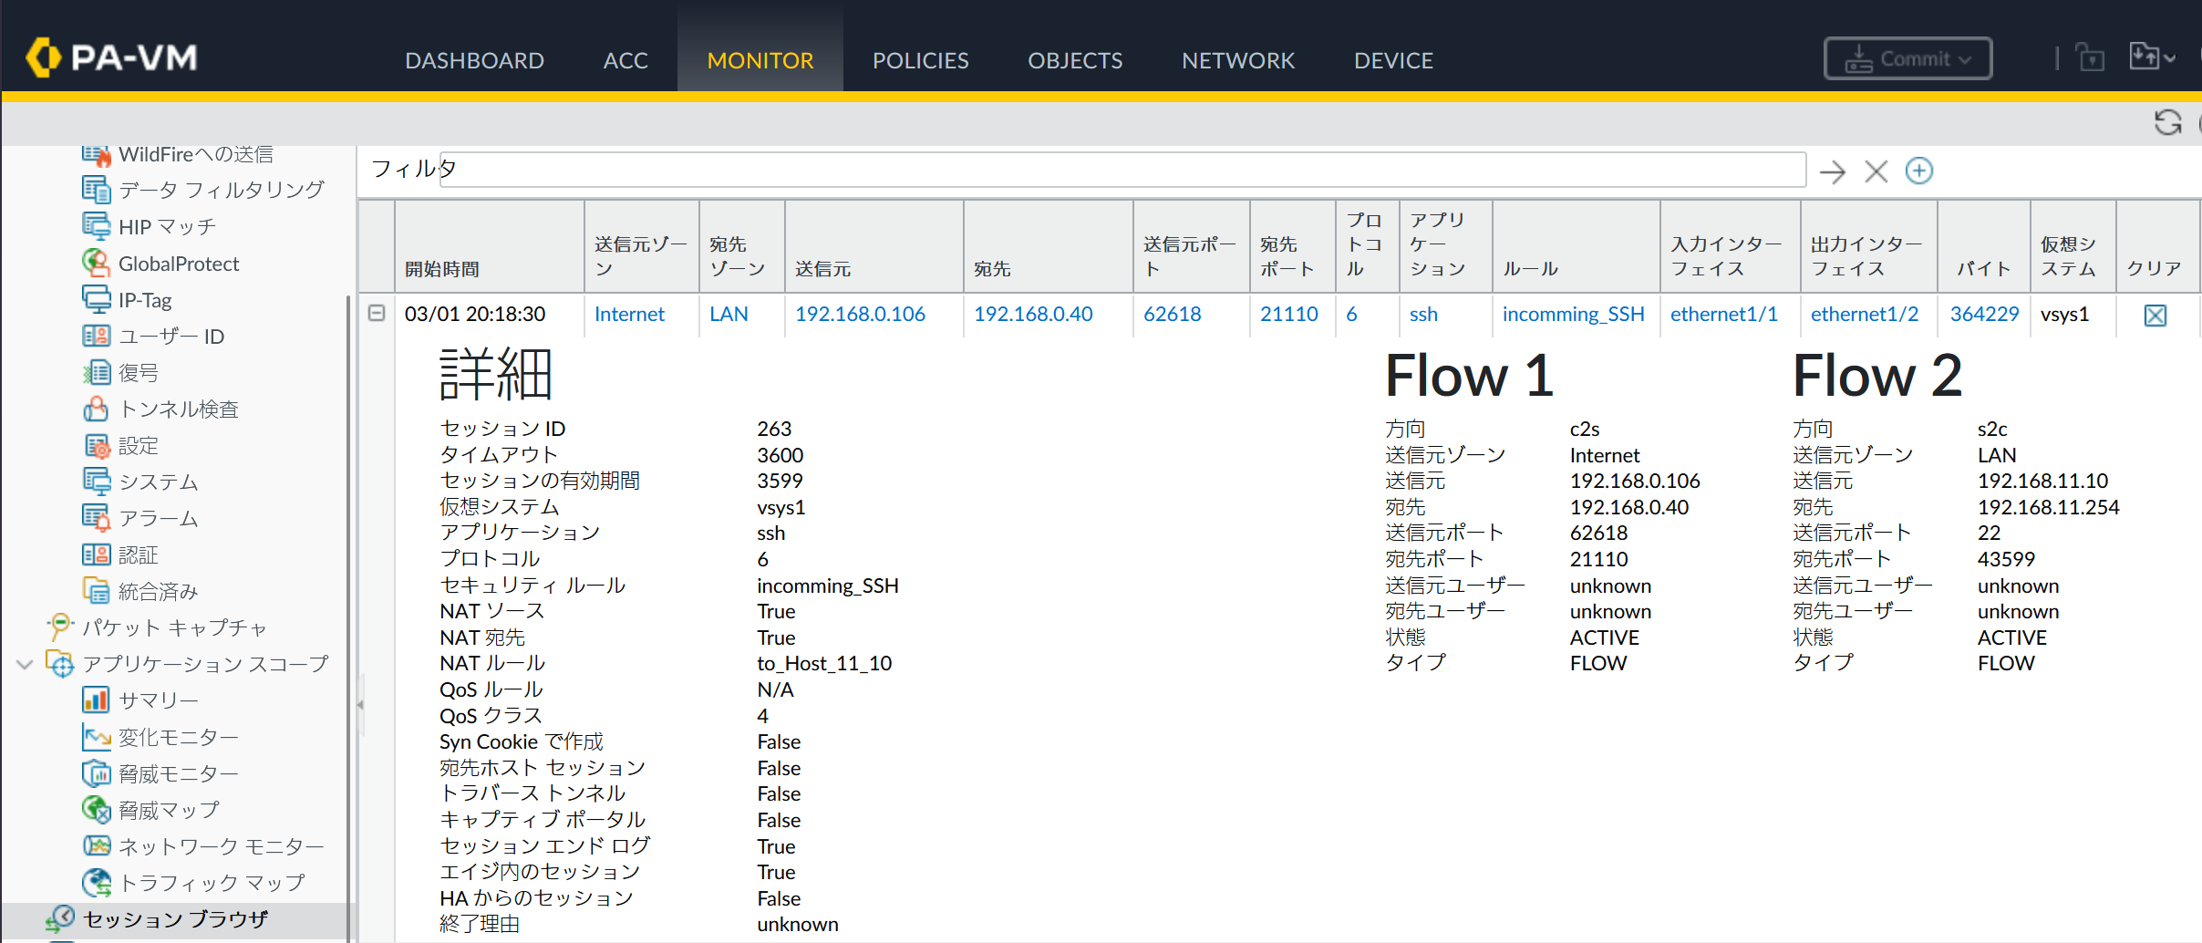Go to the POLICIES tab
This screenshot has height=943, width=2202.
[921, 60]
